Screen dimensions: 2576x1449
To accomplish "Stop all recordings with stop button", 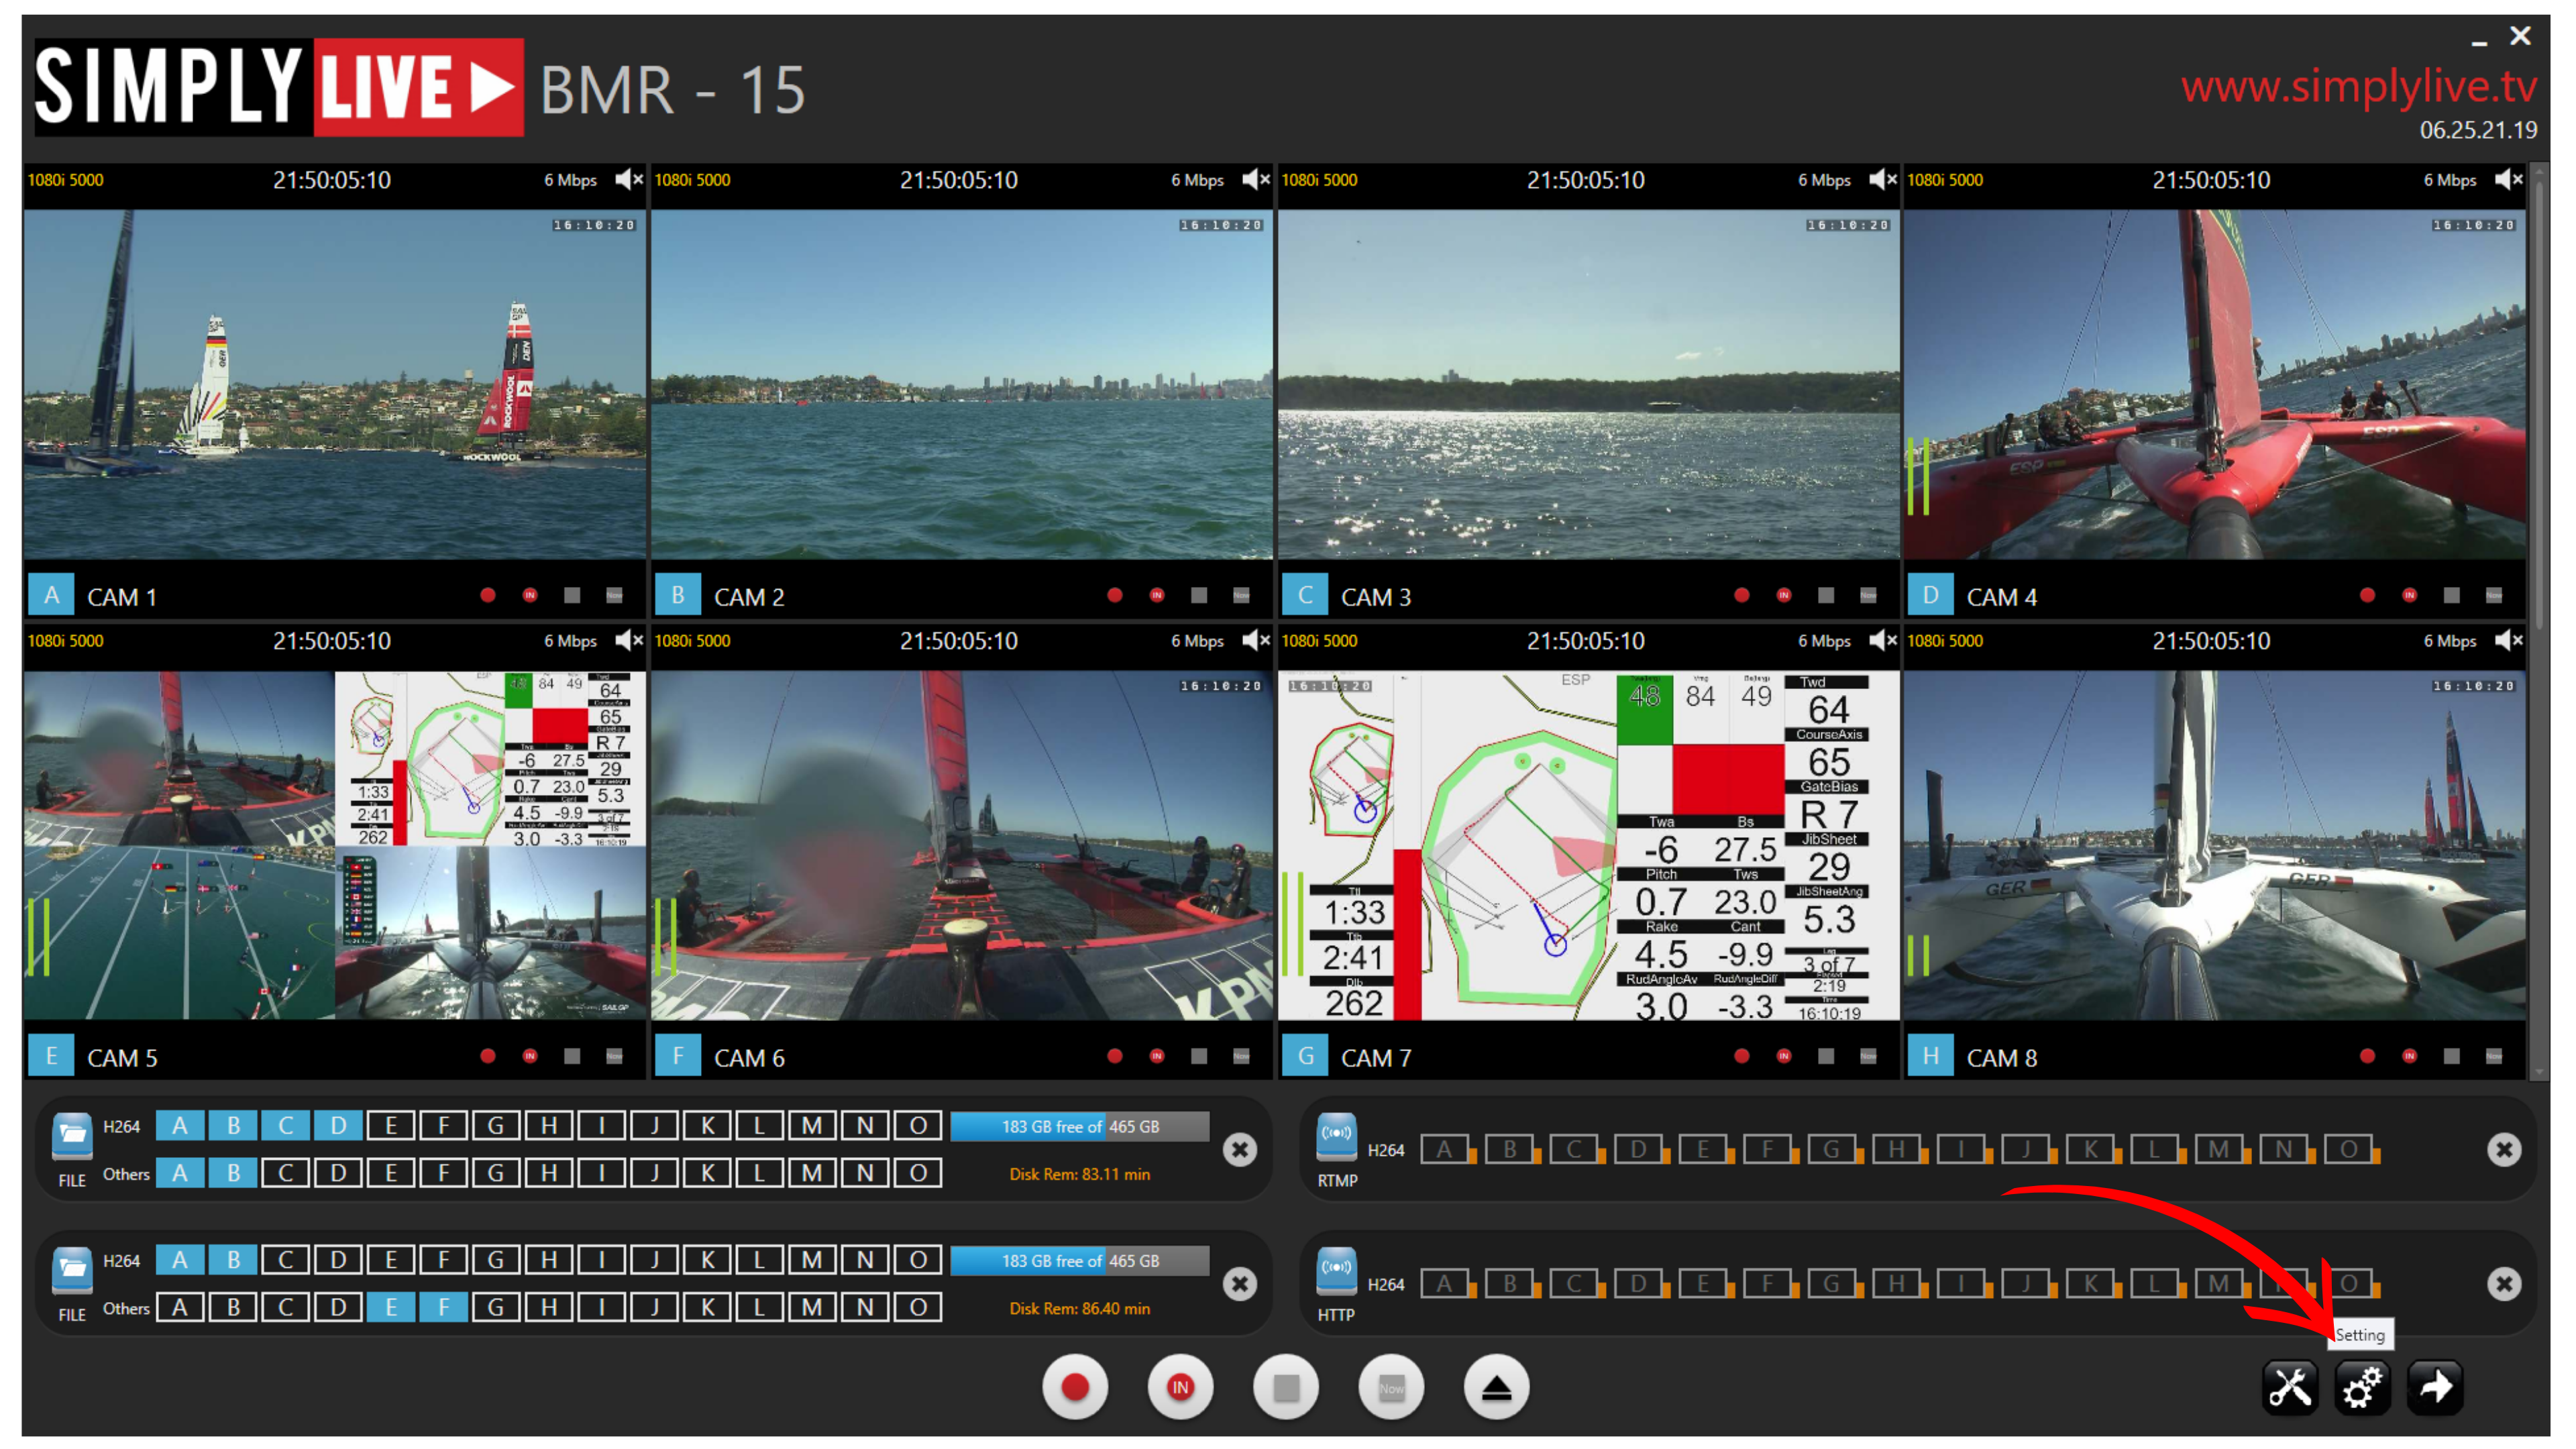I will (x=1286, y=1387).
